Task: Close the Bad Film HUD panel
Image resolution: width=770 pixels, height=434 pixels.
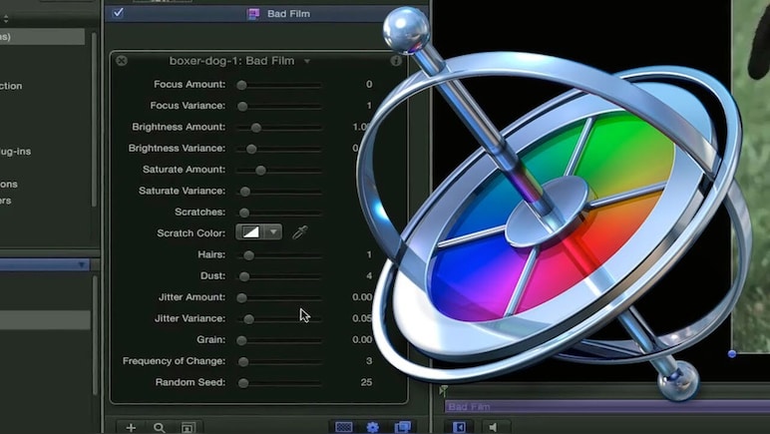Action: 122,61
